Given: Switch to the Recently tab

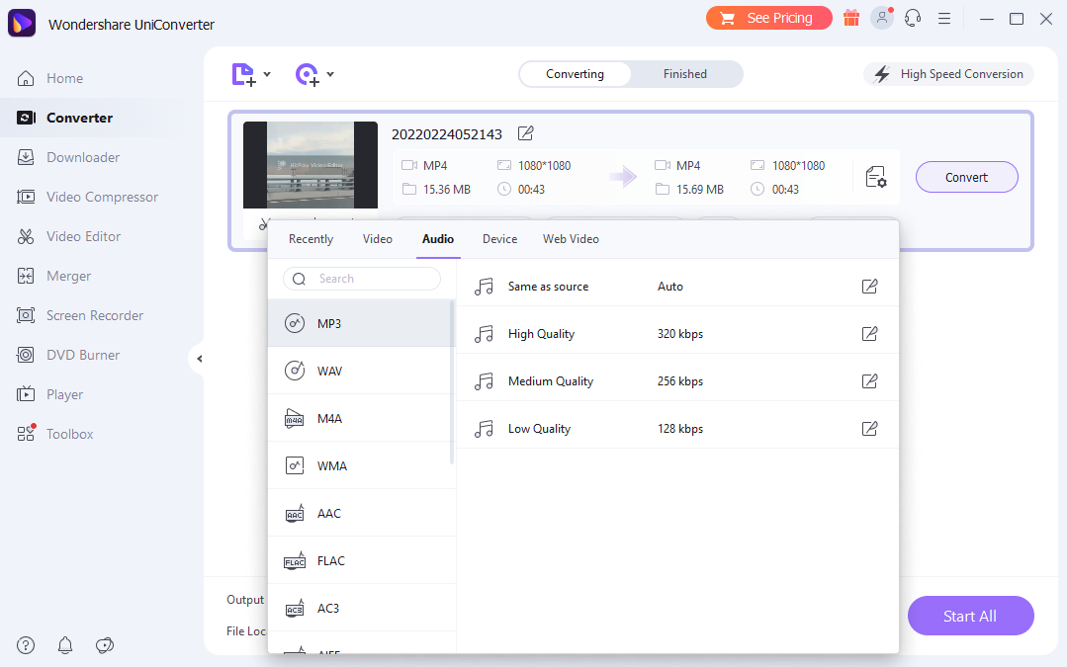Looking at the screenshot, I should [311, 239].
